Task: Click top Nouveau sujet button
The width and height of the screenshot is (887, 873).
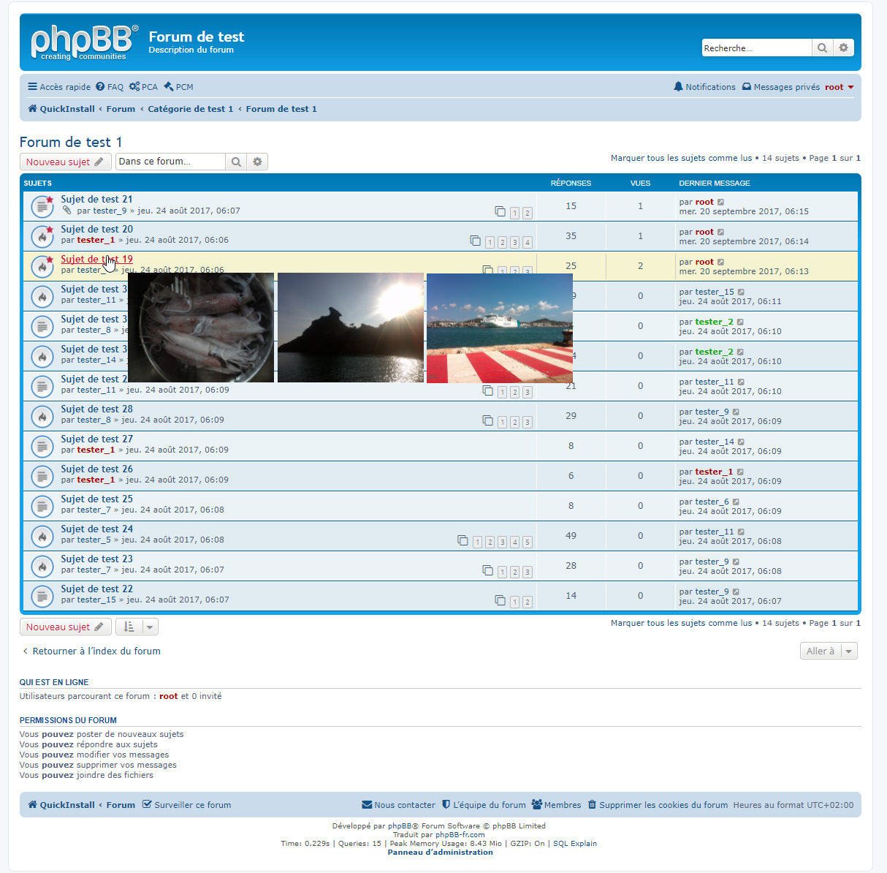Action: [66, 162]
